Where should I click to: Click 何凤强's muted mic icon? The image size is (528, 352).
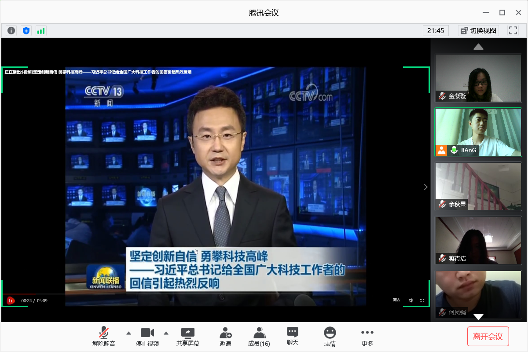tap(442, 312)
